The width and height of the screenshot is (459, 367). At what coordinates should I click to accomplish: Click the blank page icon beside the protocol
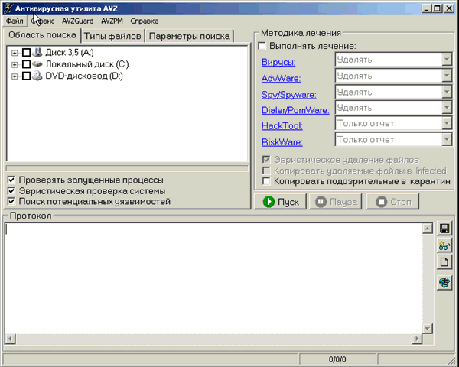click(x=444, y=262)
